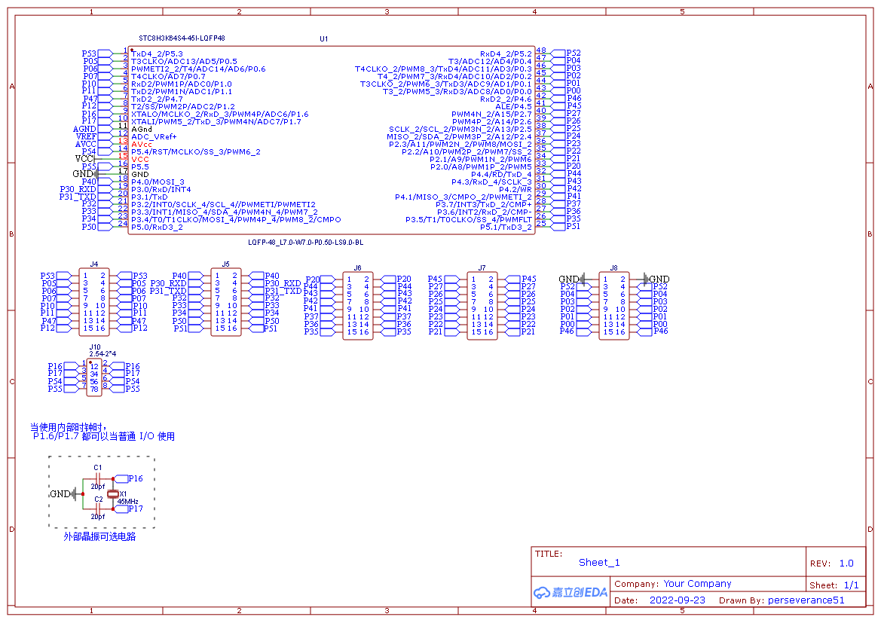Click the P5.1/TxD3_2 pin name
Viewport: 881px width, 623px height.
[506, 227]
